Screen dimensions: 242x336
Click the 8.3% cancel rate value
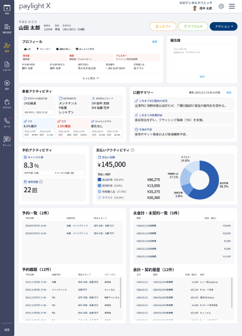[x=31, y=166]
